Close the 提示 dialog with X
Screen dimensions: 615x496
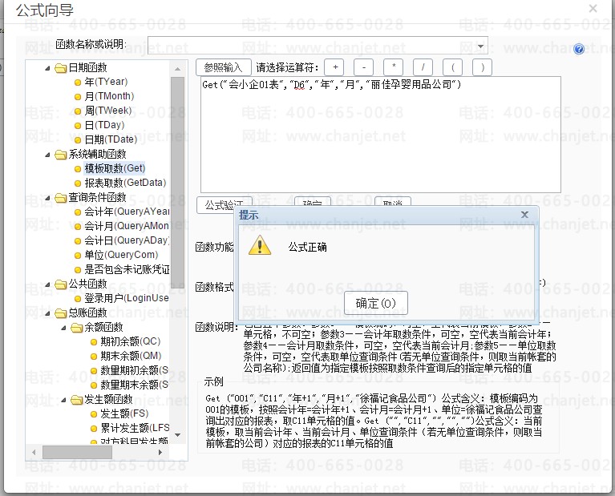point(524,215)
